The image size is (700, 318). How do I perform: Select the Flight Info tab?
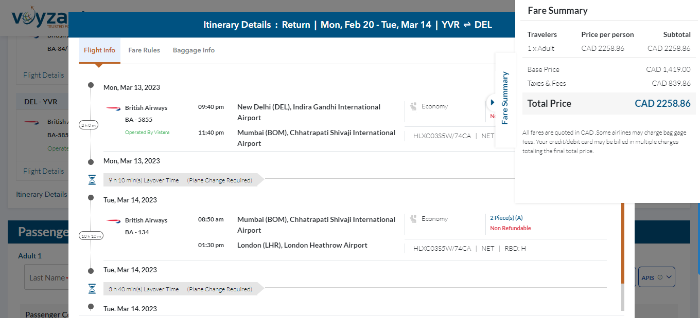click(x=99, y=50)
